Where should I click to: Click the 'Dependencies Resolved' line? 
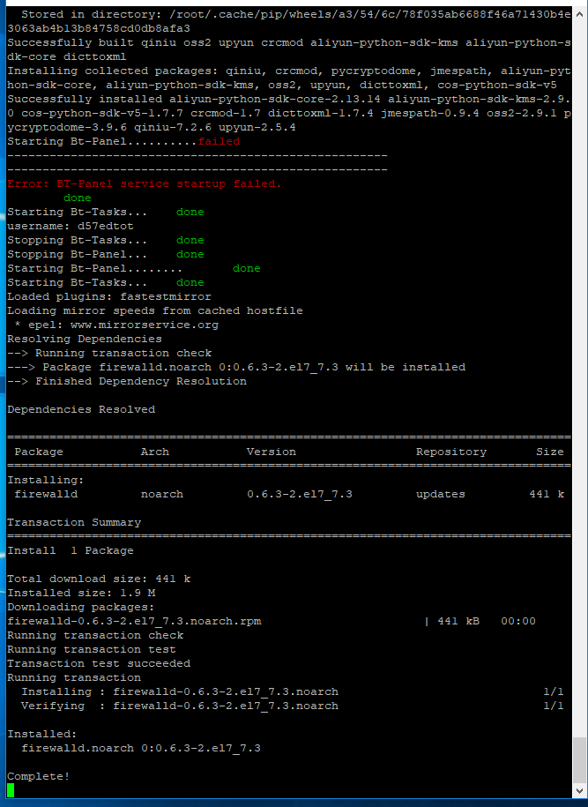pos(81,410)
